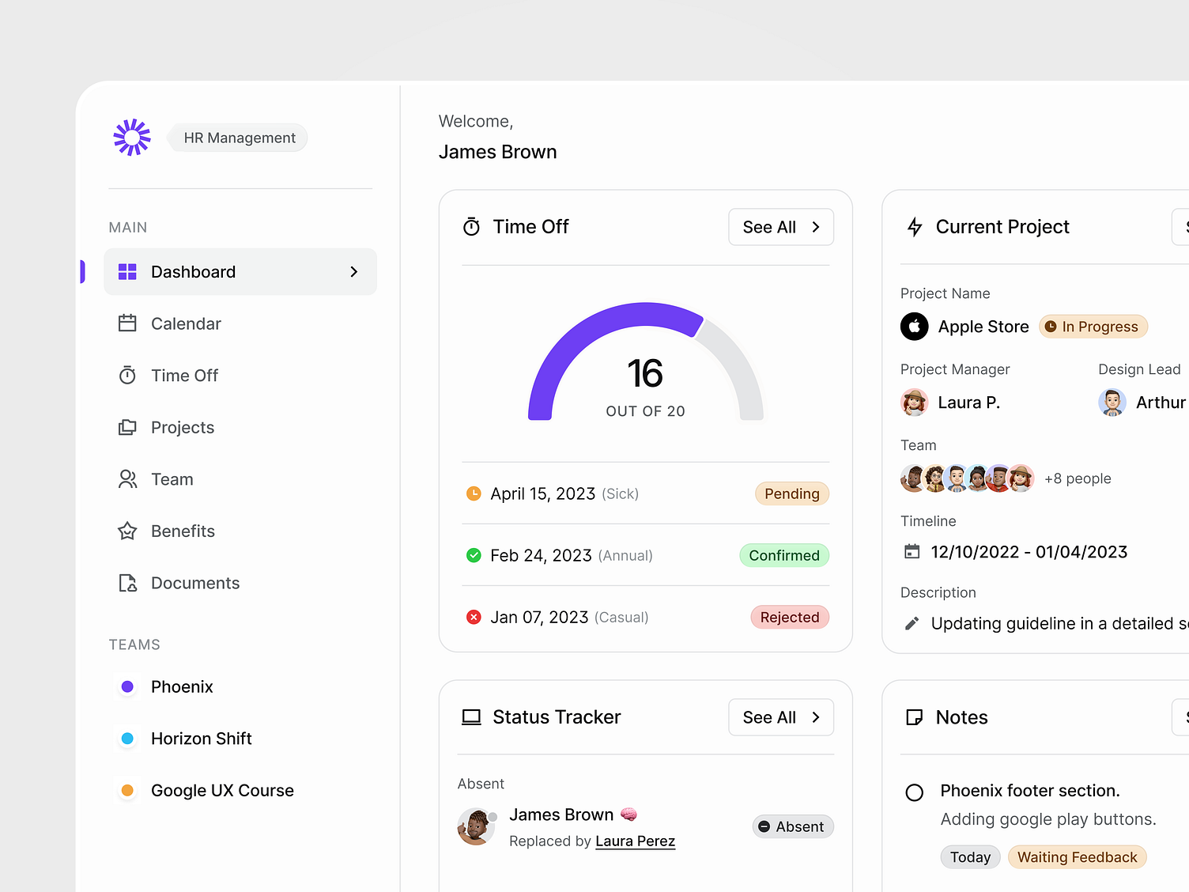The image size is (1189, 892).
Task: Open Projects via its sidebar icon
Action: pos(127,427)
